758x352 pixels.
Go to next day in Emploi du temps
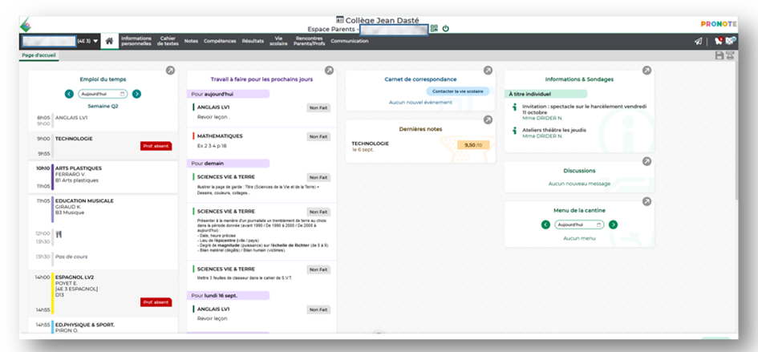[x=137, y=94]
